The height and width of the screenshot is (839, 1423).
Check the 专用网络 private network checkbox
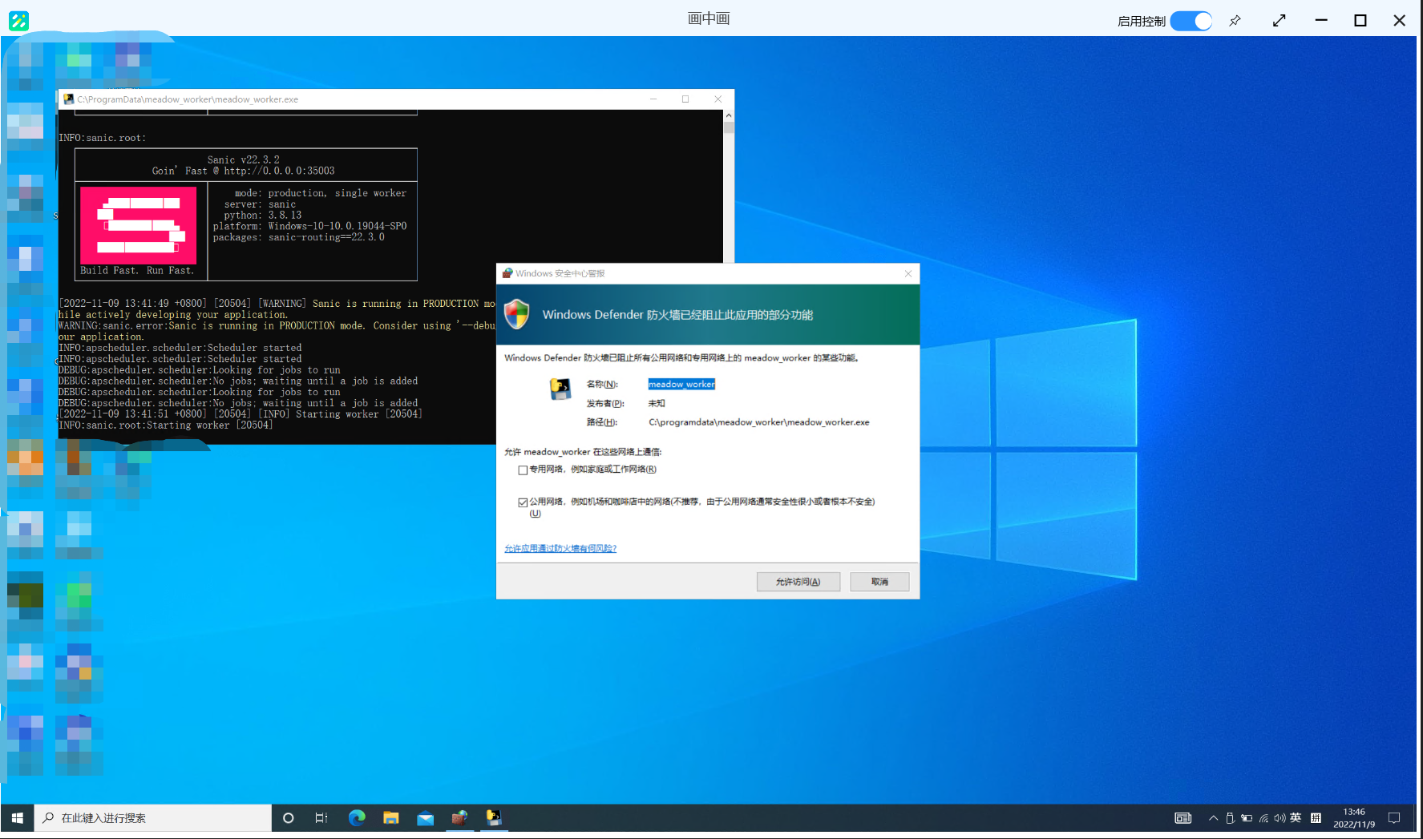(x=523, y=470)
